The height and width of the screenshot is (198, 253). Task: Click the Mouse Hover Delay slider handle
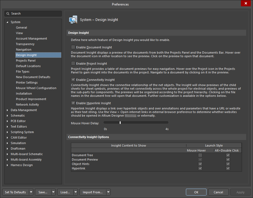pos(120,123)
